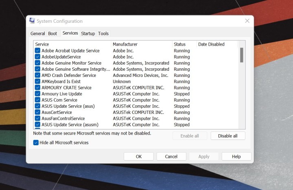Screen dimensions: 293x190
Task: Select the 'AsusCertService' service name
Action: point(57,112)
